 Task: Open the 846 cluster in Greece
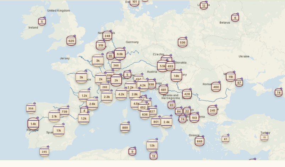pos(199,141)
